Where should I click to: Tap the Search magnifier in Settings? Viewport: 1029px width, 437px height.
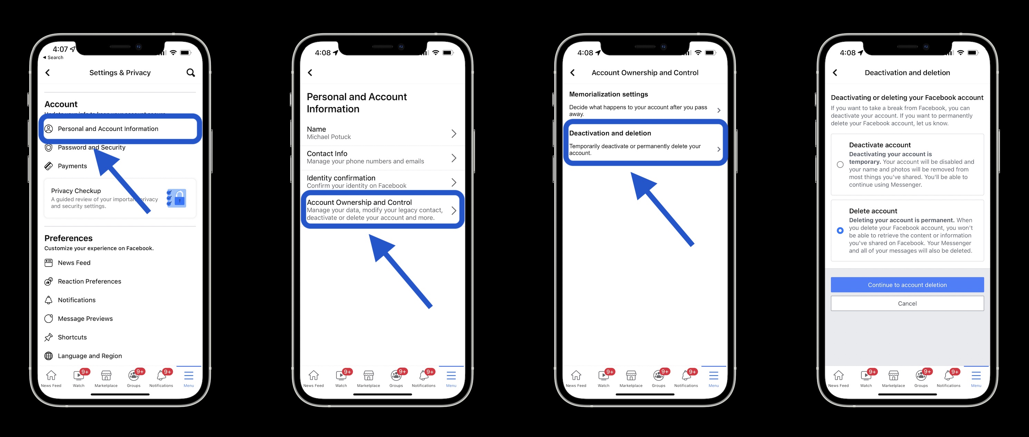191,72
